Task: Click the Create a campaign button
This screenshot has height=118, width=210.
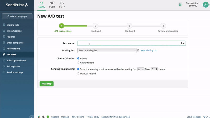Action: click(x=17, y=16)
